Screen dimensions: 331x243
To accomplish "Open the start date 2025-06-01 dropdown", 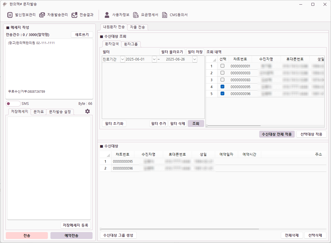I will coord(154,59).
